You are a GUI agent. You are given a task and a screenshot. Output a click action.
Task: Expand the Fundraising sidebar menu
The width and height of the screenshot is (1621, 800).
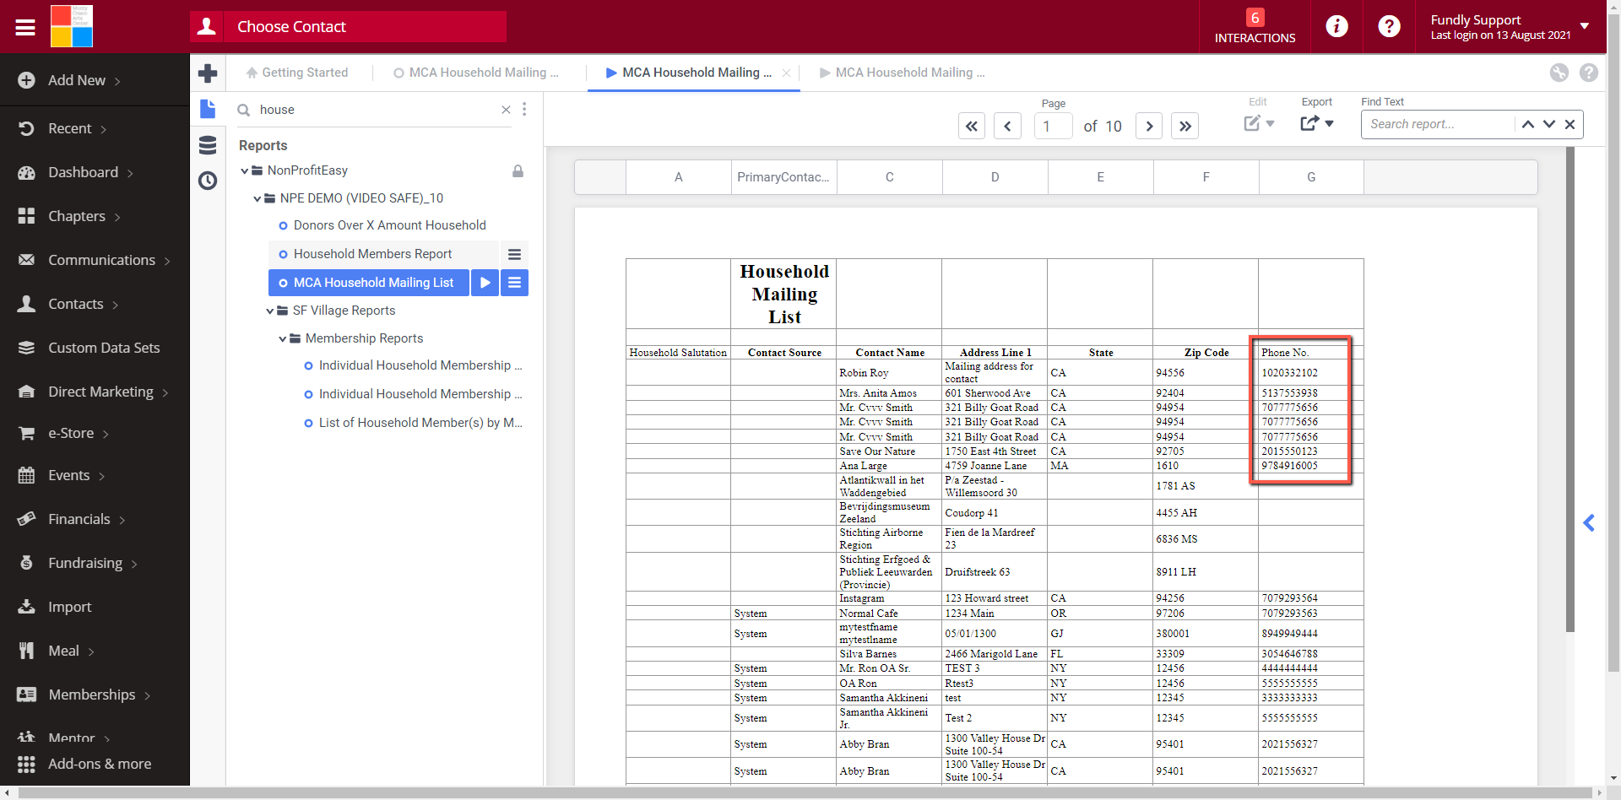[x=85, y=563]
